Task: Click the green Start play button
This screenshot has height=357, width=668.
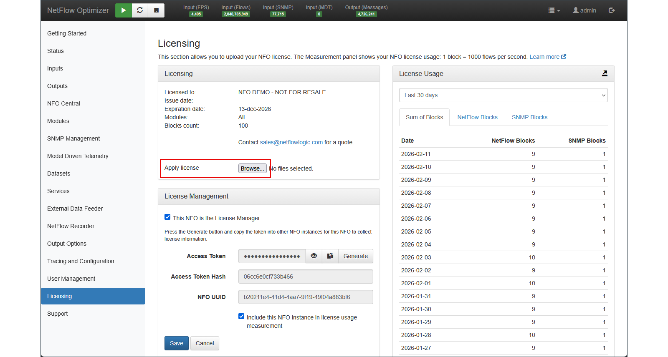Action: point(124,10)
